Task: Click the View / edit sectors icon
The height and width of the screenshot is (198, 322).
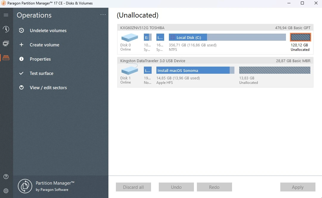Action: pos(21,87)
